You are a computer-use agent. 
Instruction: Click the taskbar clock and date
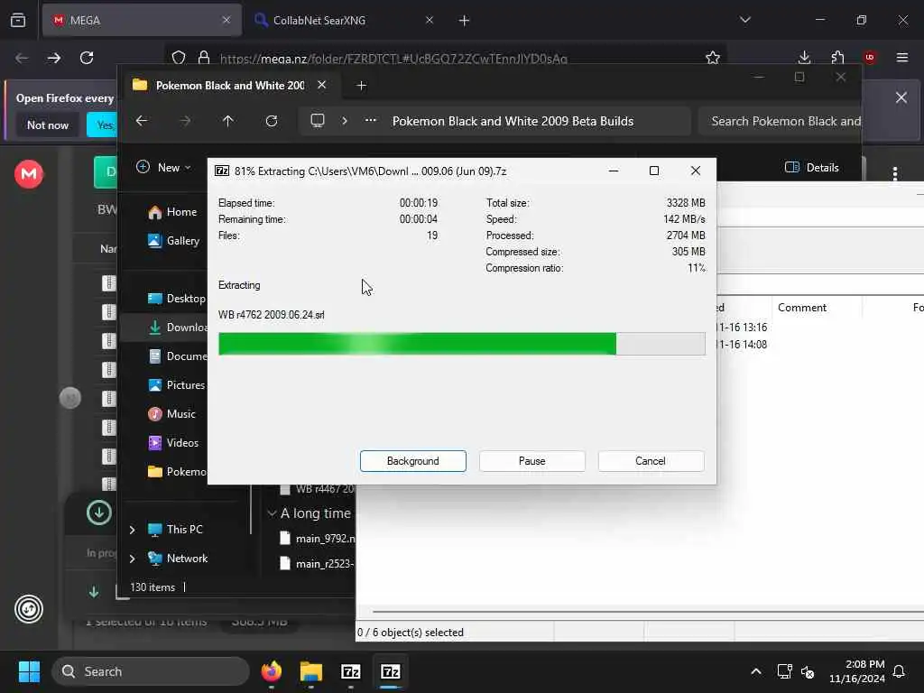click(857, 671)
